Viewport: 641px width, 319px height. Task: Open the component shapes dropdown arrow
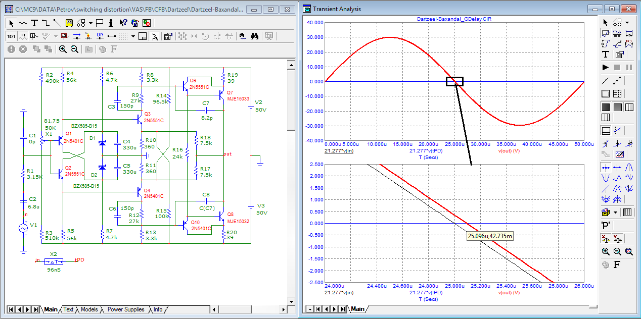coord(90,23)
